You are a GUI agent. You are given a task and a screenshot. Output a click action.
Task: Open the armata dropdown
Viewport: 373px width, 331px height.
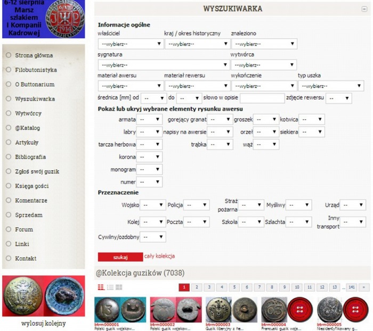(149, 119)
